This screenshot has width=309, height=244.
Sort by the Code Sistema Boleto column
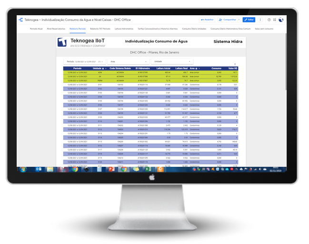[120, 69]
